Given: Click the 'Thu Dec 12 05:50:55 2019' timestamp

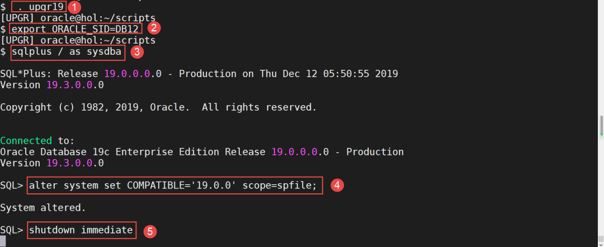Looking at the screenshot, I should pos(329,74).
